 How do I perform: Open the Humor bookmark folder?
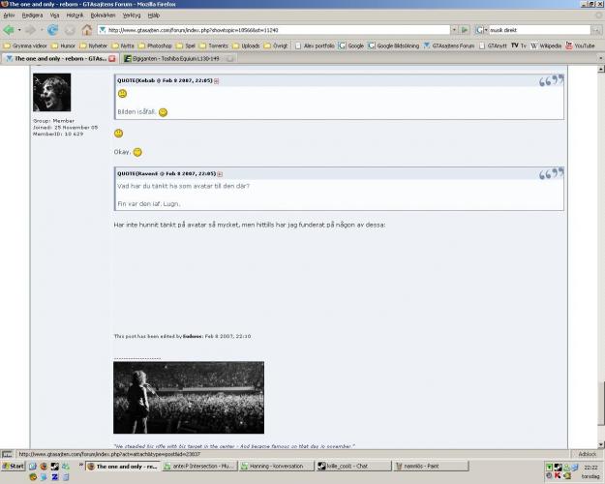coord(64,45)
